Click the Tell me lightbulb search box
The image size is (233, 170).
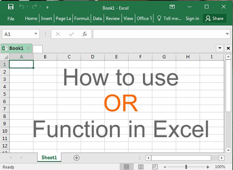click(169, 19)
